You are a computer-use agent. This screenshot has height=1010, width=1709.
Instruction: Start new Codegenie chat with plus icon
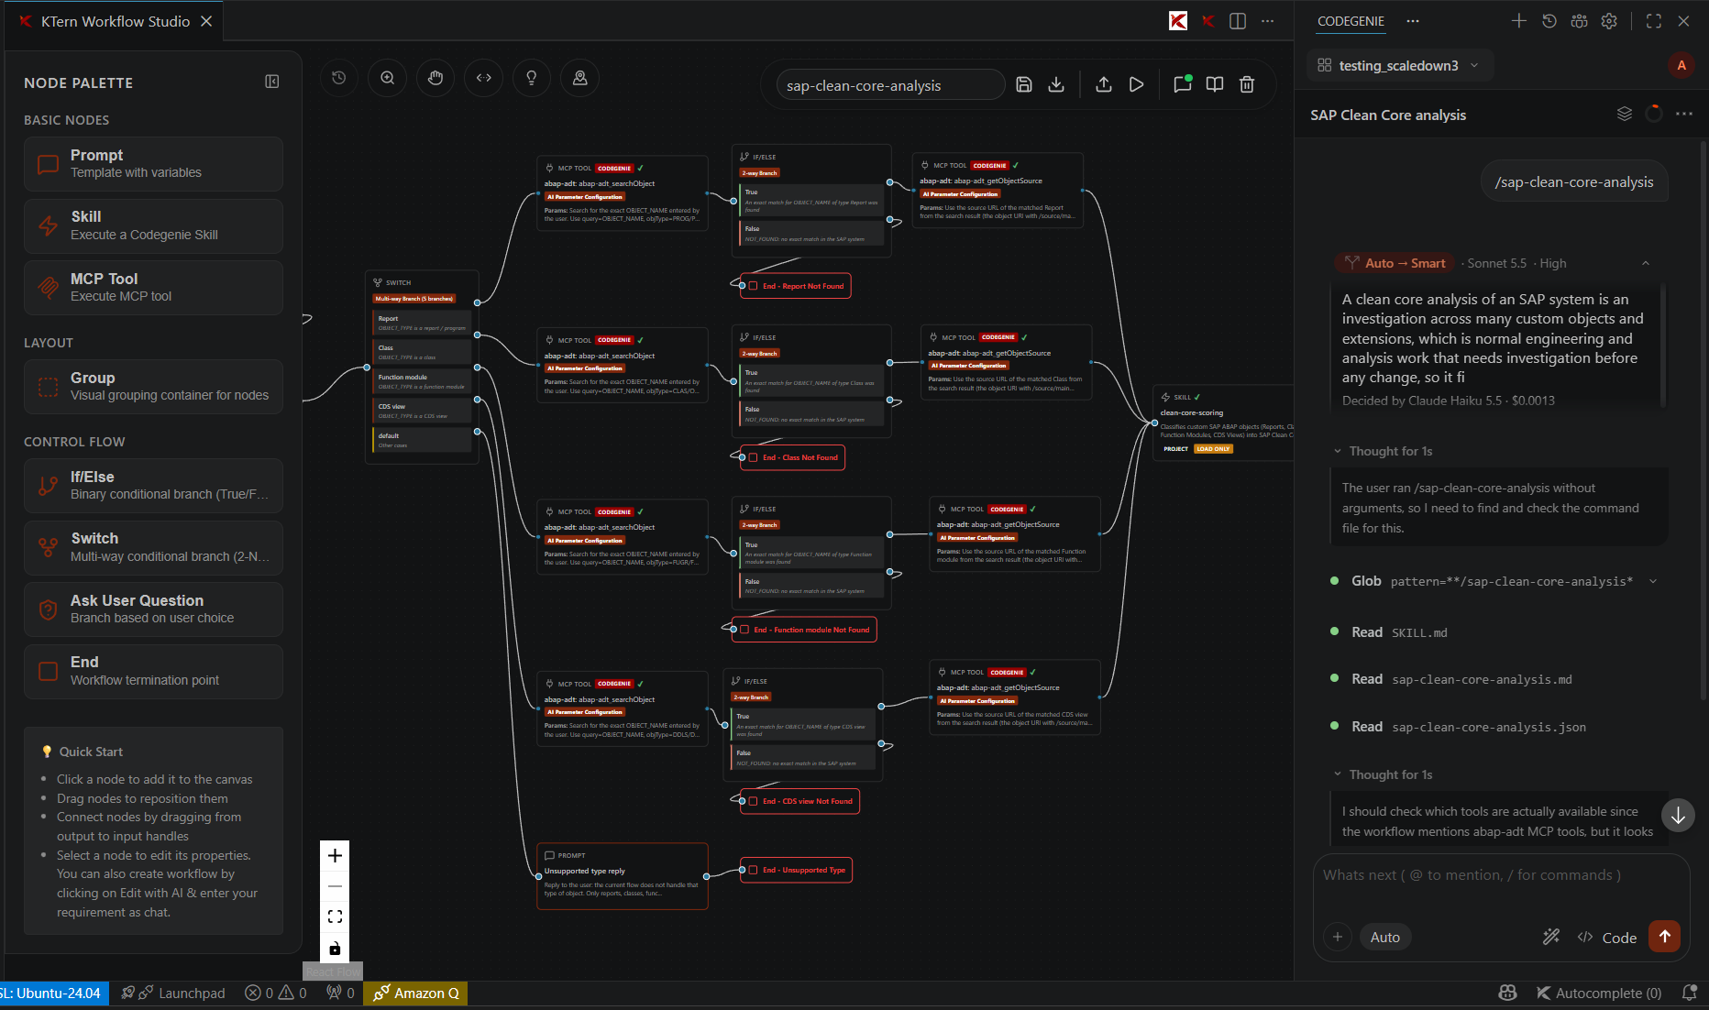(x=1519, y=21)
